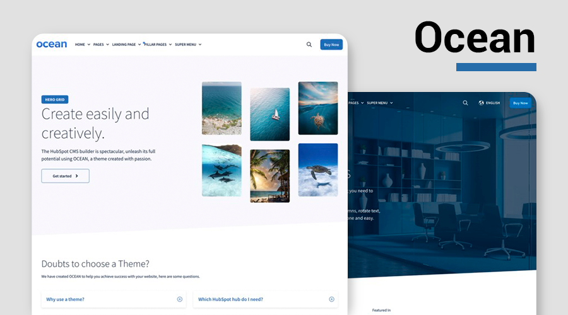Click 'Doubts to choose a Theme?' heading

tap(95, 263)
